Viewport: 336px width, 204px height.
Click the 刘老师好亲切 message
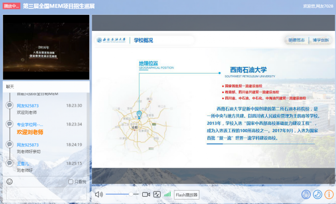29,152
